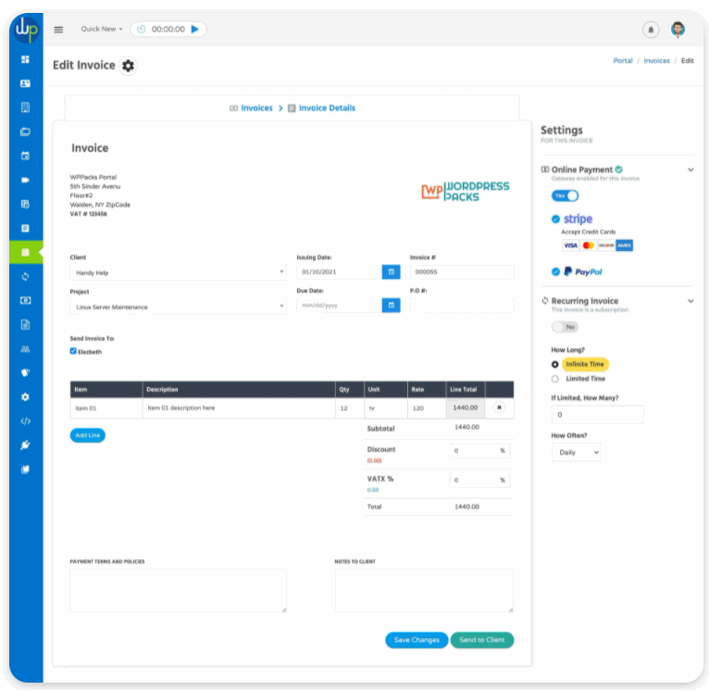This screenshot has width=709, height=690.
Task: Open the book icon at sidebar bottom
Action: (x=25, y=470)
